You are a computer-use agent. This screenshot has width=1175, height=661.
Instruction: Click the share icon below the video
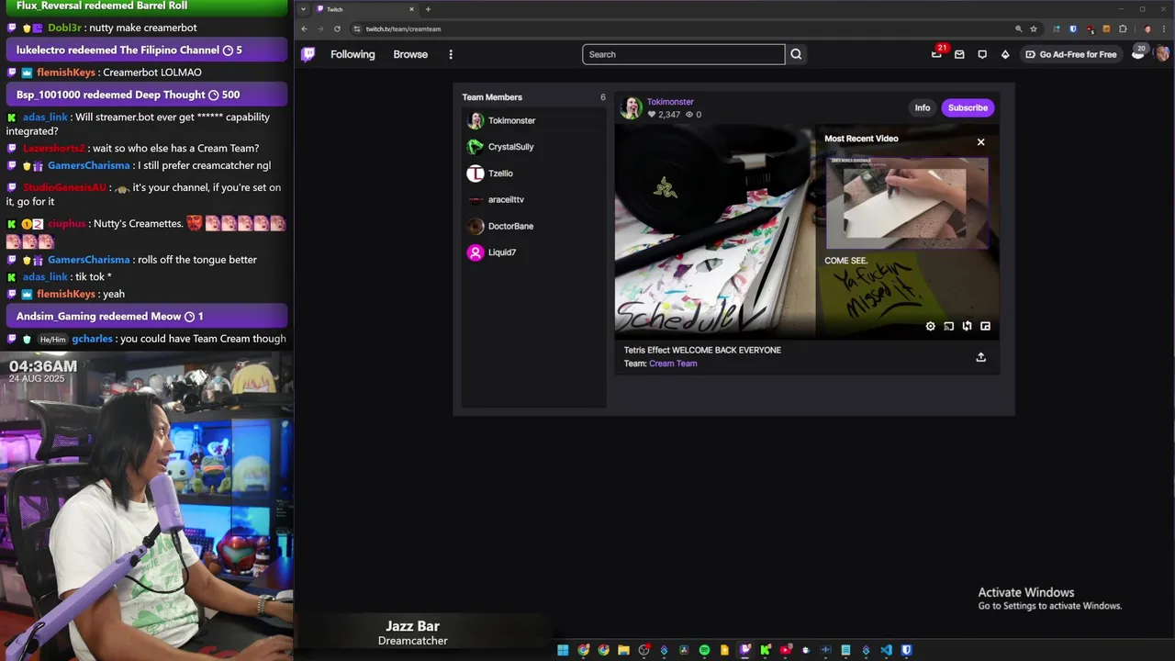[980, 357]
